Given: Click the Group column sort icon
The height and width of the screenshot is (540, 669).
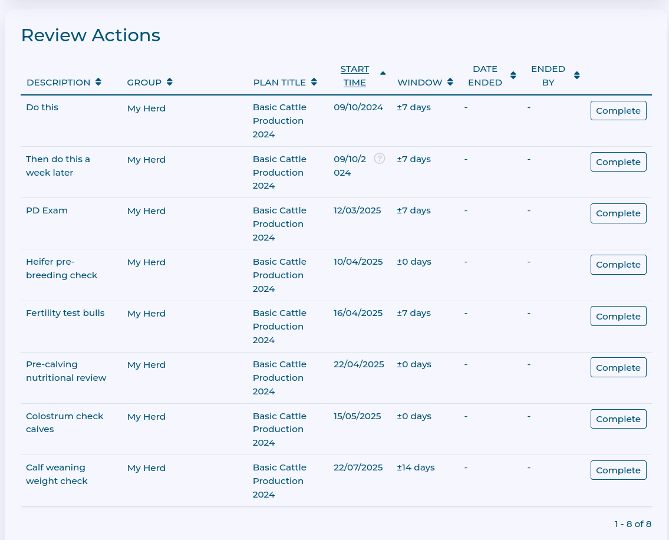Looking at the screenshot, I should tap(169, 82).
